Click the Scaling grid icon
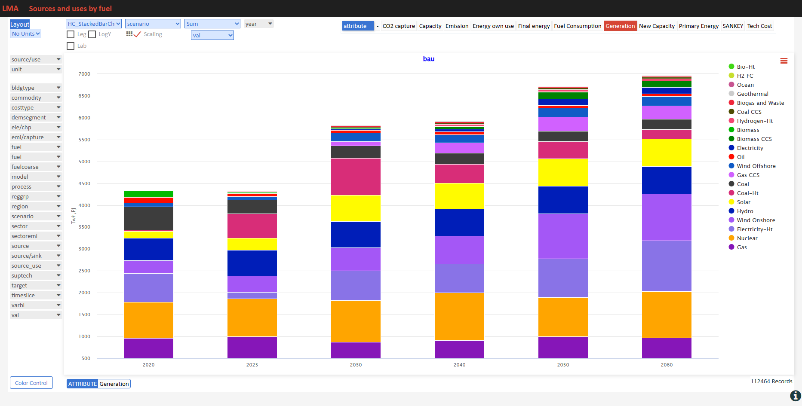Image resolution: width=802 pixels, height=406 pixels. (x=129, y=34)
